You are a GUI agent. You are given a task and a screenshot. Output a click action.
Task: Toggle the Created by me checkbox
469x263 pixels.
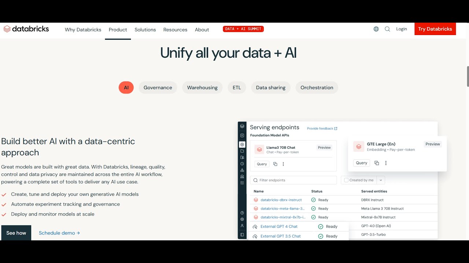[346, 180]
